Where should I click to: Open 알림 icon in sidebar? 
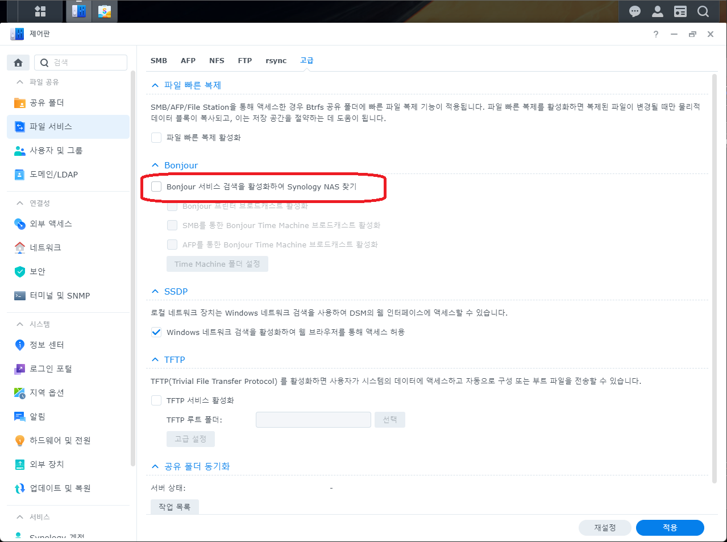pos(20,417)
